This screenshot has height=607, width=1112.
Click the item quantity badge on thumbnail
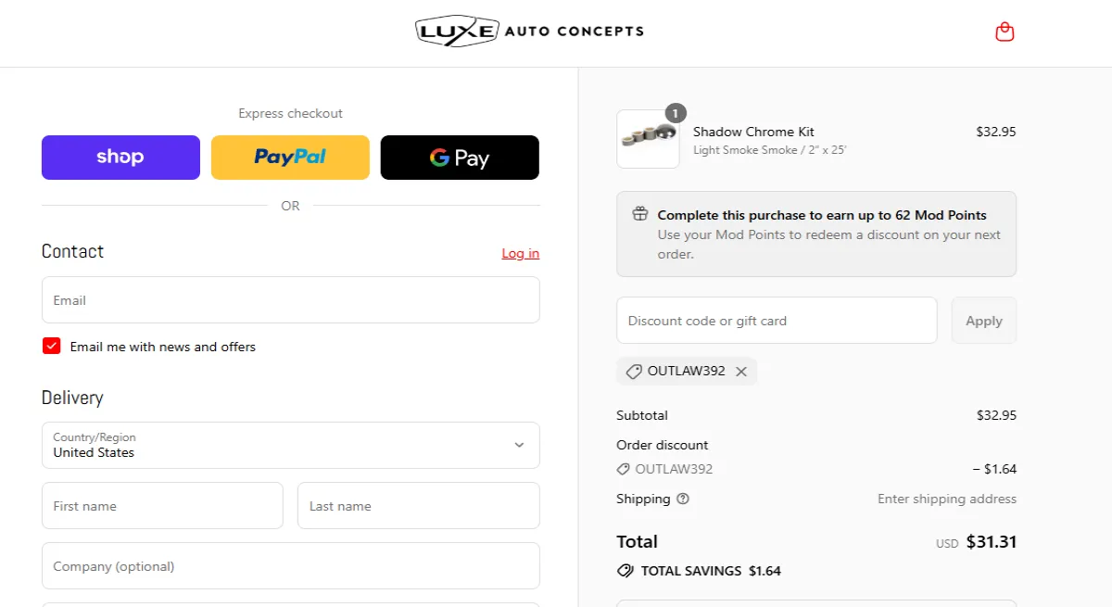pos(676,113)
